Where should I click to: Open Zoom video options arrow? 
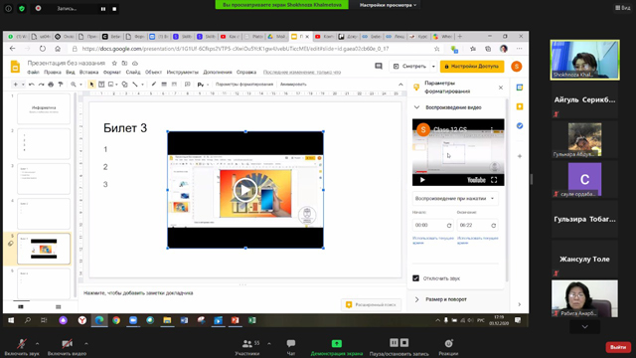click(x=86, y=343)
